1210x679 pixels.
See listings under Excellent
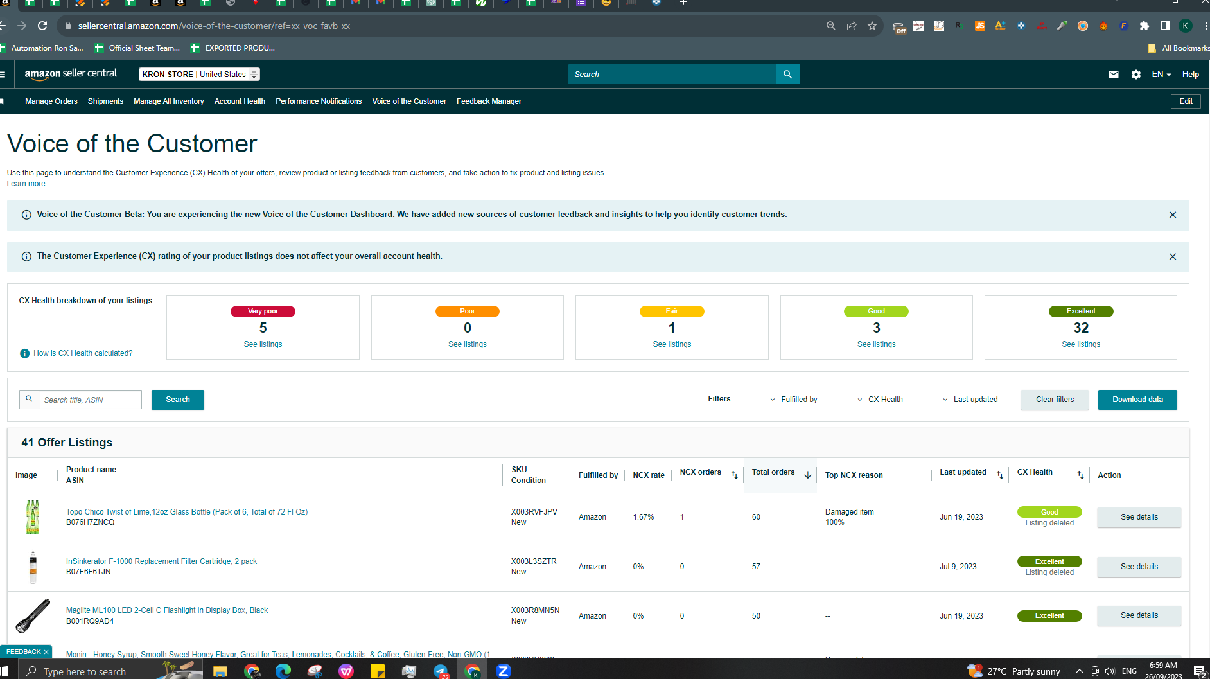point(1081,344)
